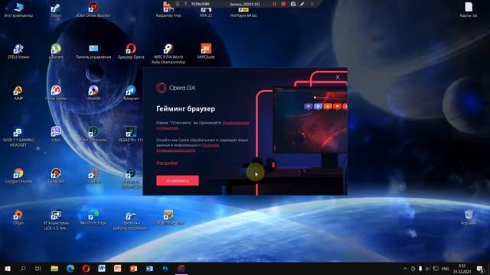Select the Kaspersky Free desktop shortcut
The image size is (490, 275).
click(x=168, y=10)
